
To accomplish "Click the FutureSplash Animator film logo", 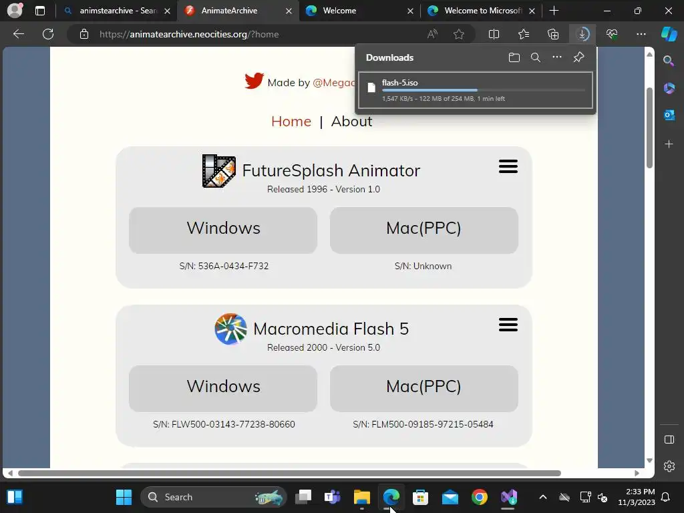I will pos(219,171).
